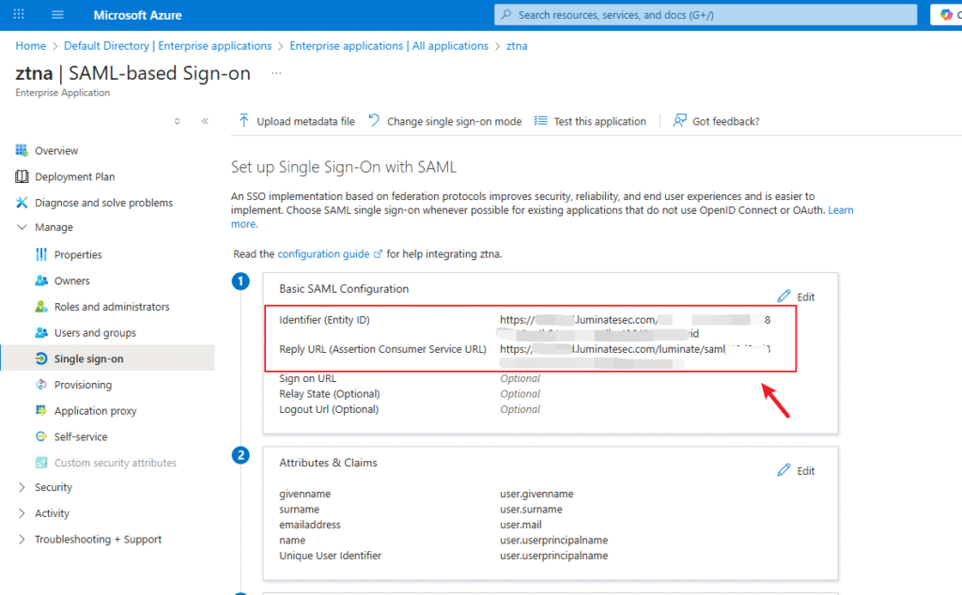Open the configuration guide link
Screen dimensions: 962x595
323,253
